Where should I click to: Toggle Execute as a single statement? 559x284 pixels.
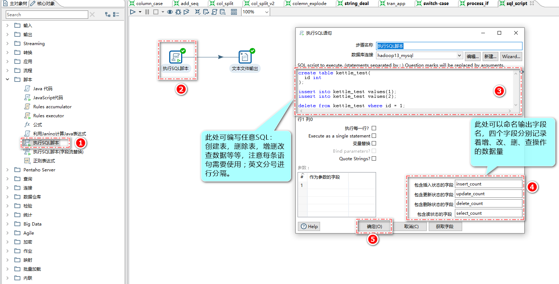point(374,136)
